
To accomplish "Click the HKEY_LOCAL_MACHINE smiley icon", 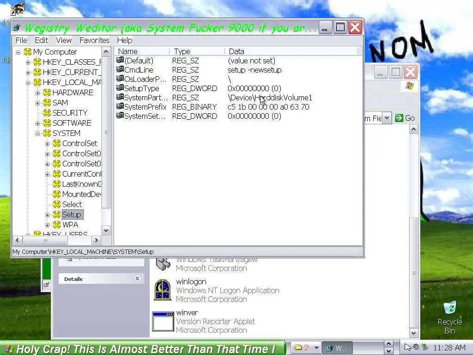I will point(37,82).
